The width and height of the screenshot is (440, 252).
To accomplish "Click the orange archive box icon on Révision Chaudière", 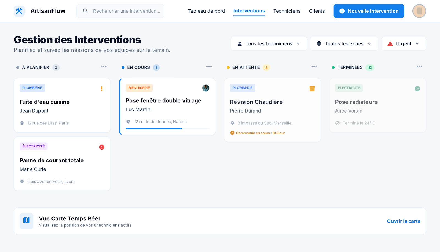I will [312, 89].
